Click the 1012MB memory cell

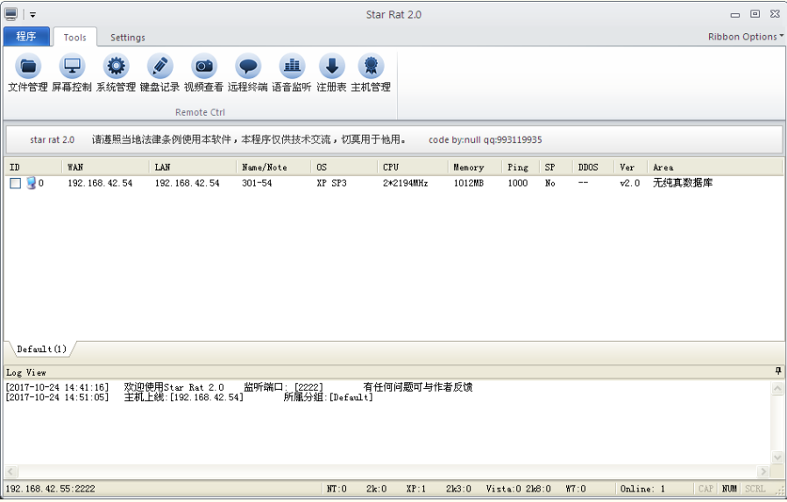click(468, 184)
